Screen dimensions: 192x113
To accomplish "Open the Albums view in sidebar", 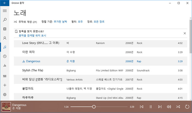I will (x=5, y=29).
